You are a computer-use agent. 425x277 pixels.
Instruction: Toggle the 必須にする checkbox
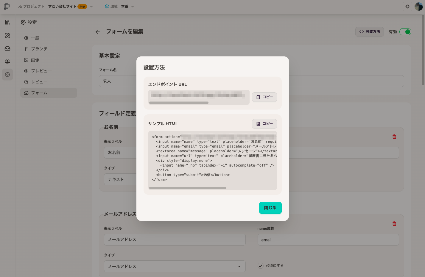[261, 266]
